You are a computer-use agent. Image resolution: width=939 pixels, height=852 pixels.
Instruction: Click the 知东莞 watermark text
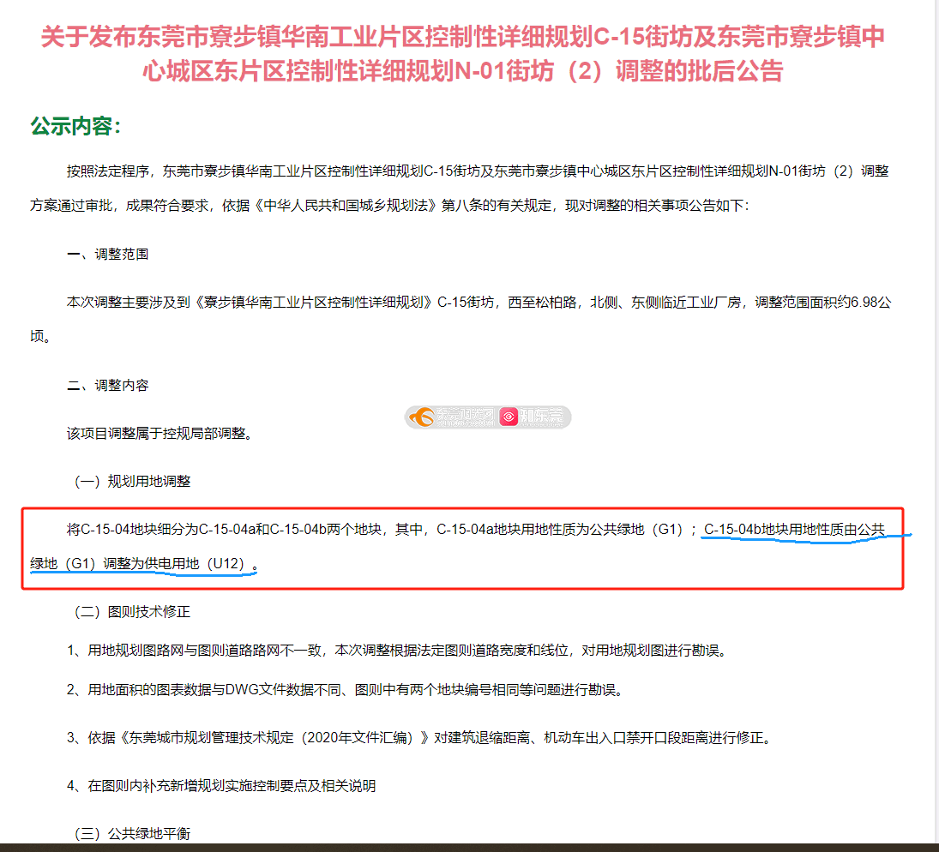pos(541,417)
